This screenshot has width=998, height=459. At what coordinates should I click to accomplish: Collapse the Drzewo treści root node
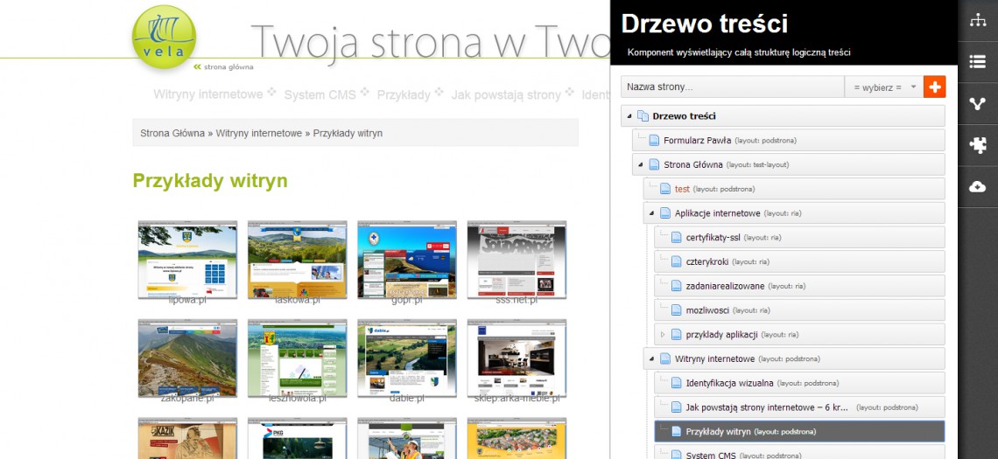tap(629, 116)
